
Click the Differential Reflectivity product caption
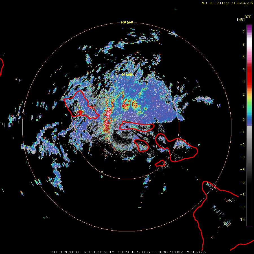point(128,252)
